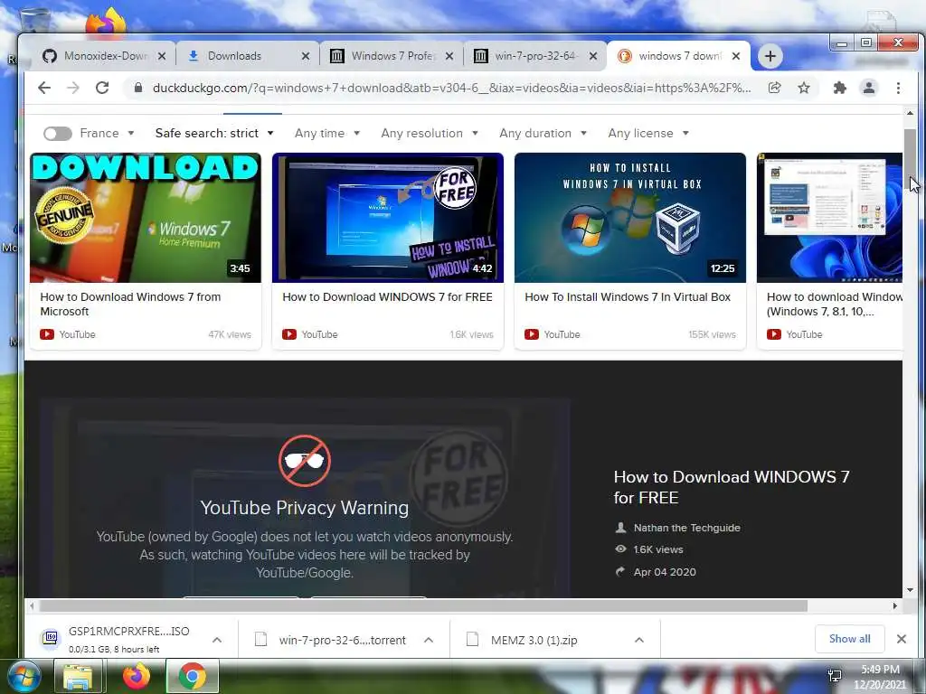Open Firefox from the taskbar
Viewport: 926px width, 694px height.
coord(137,676)
